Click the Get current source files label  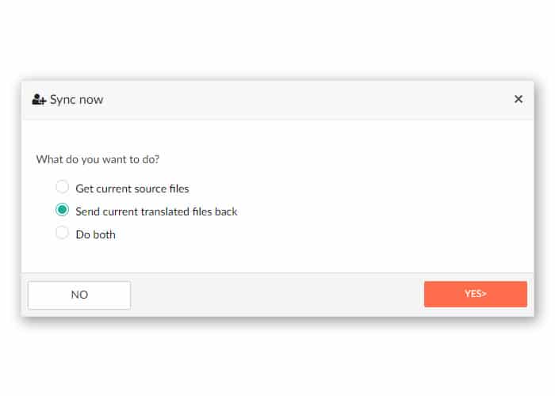coord(132,188)
